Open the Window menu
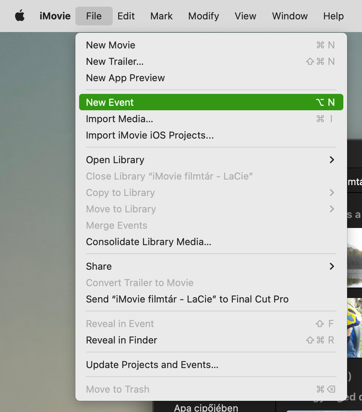362x412 pixels. click(290, 16)
